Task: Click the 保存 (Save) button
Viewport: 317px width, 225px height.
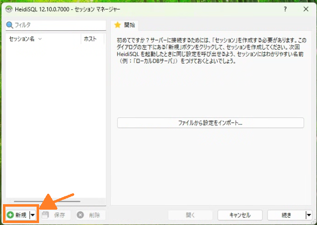Action: (56, 215)
